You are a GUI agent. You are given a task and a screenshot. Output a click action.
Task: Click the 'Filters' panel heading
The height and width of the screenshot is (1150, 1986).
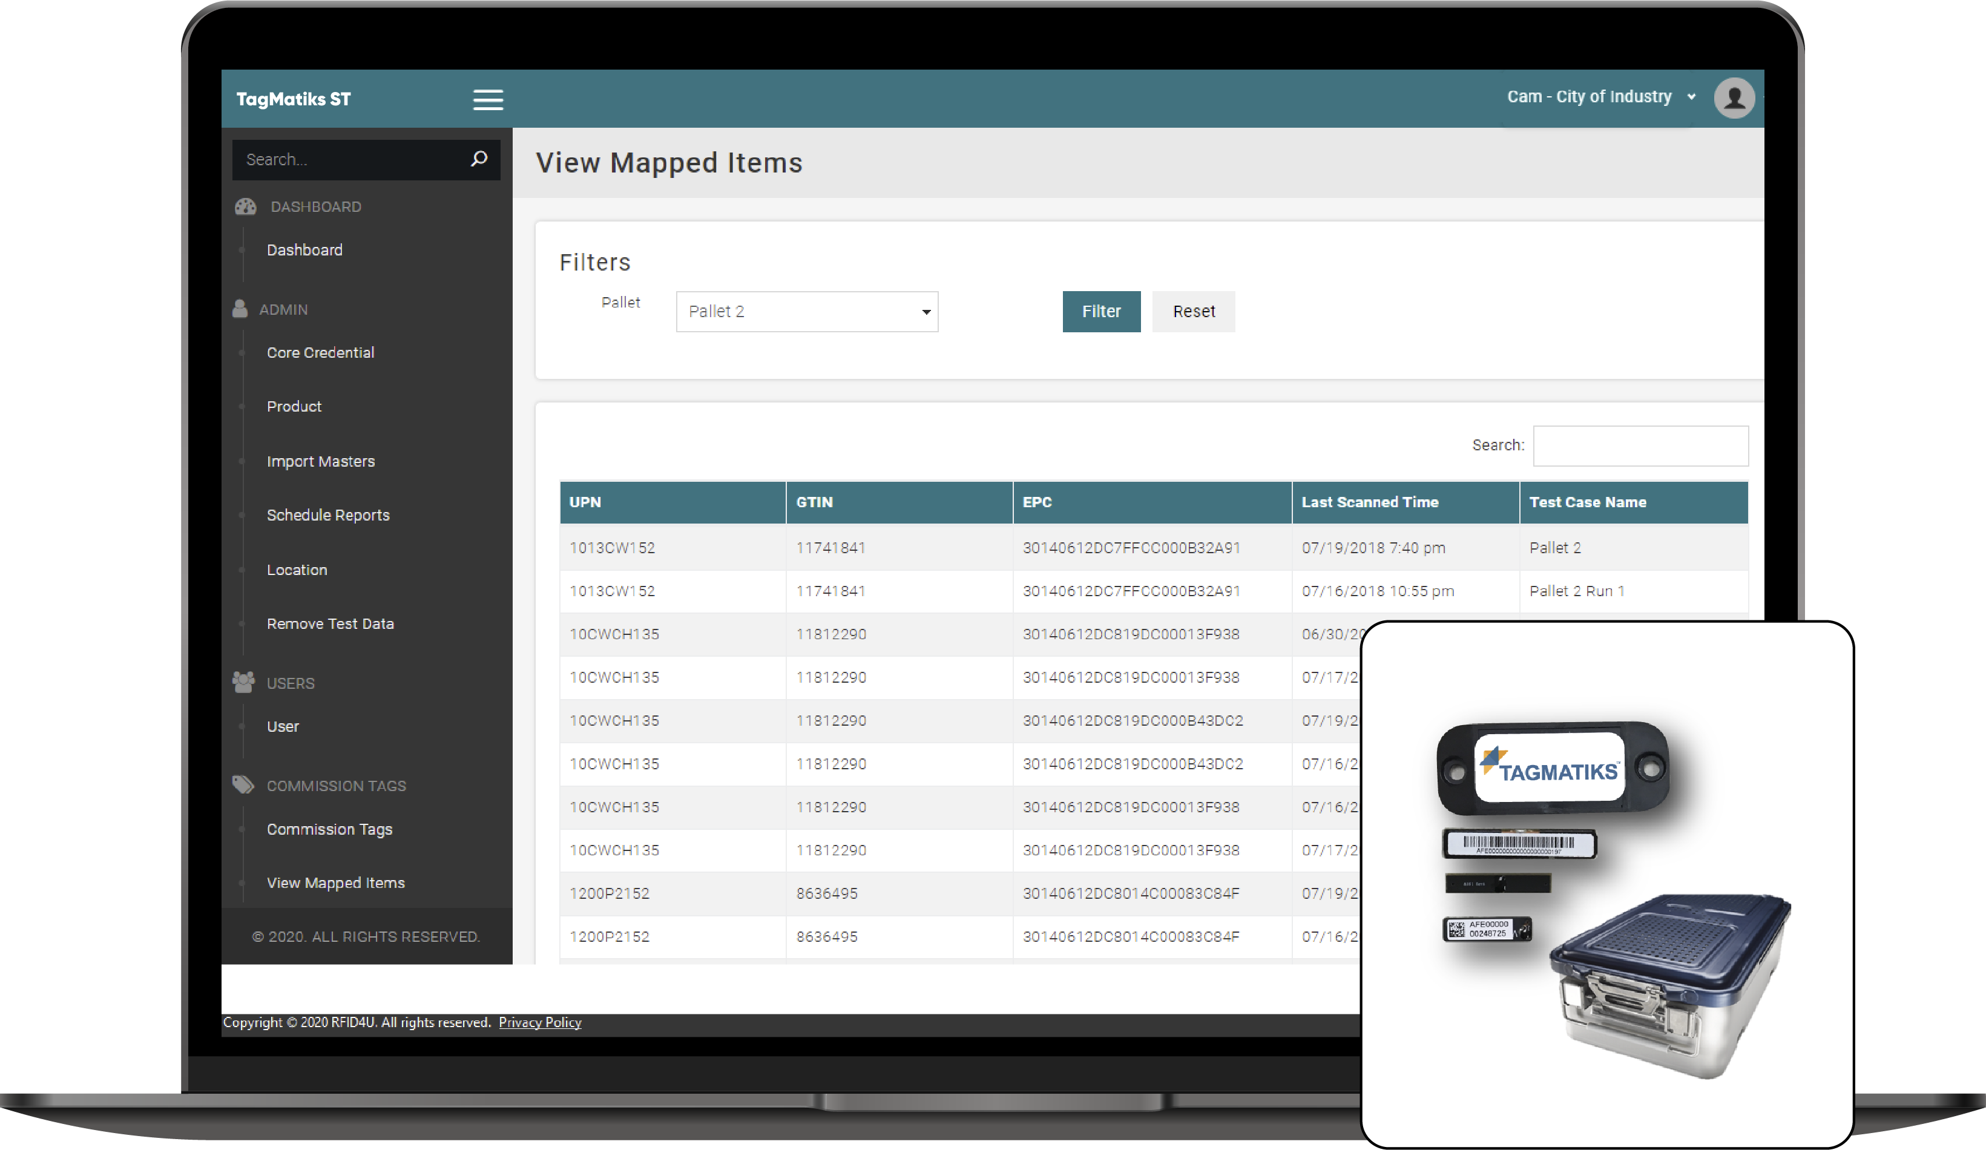tap(595, 263)
